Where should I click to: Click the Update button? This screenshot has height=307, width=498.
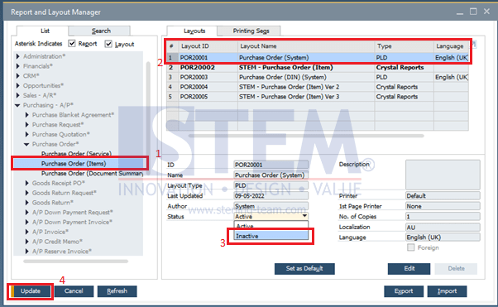coord(31,290)
